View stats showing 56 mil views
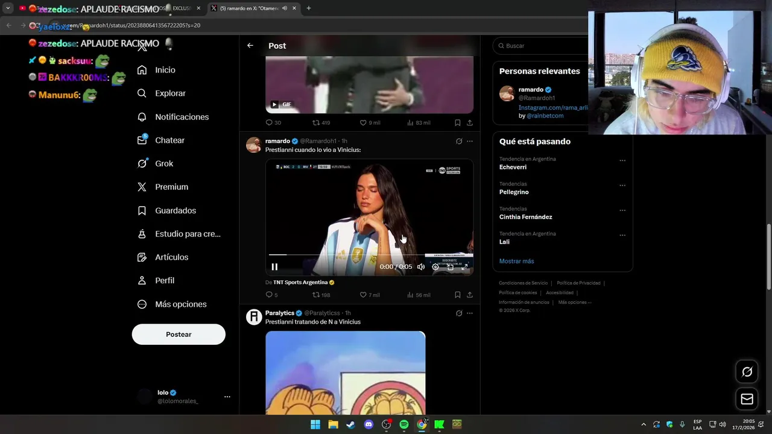 coord(419,295)
